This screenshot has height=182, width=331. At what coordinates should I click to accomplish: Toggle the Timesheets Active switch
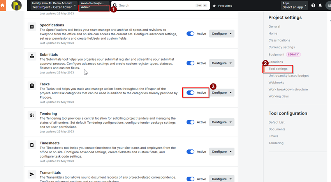[190, 152]
